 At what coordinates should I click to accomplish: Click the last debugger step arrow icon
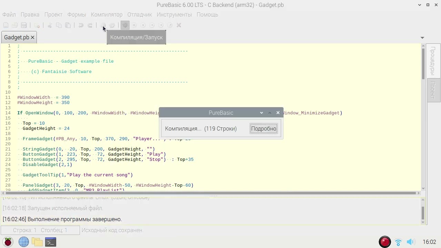pyautogui.click(x=170, y=25)
